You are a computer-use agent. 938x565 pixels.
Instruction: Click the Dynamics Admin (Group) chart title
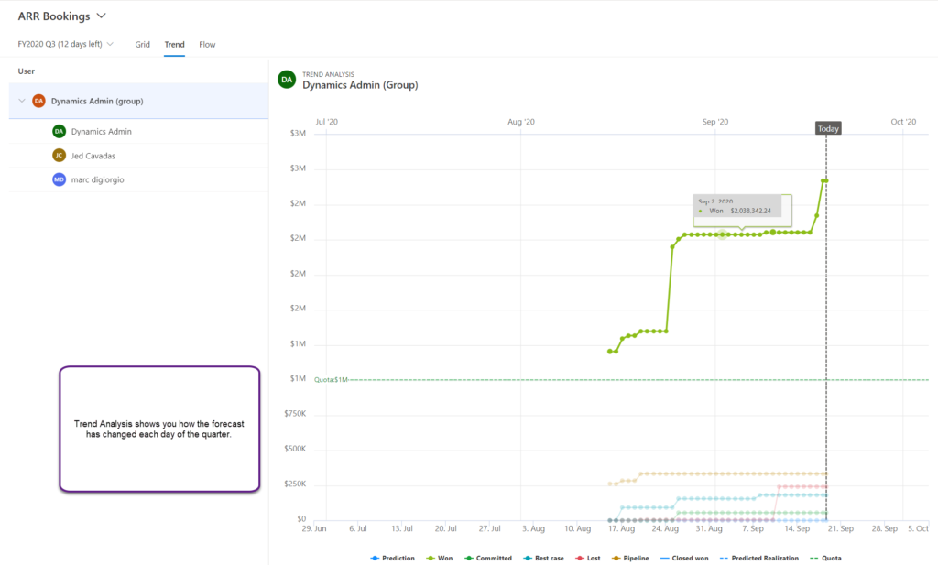pos(360,85)
